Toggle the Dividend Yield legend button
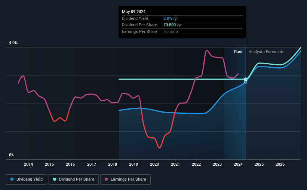 point(27,180)
